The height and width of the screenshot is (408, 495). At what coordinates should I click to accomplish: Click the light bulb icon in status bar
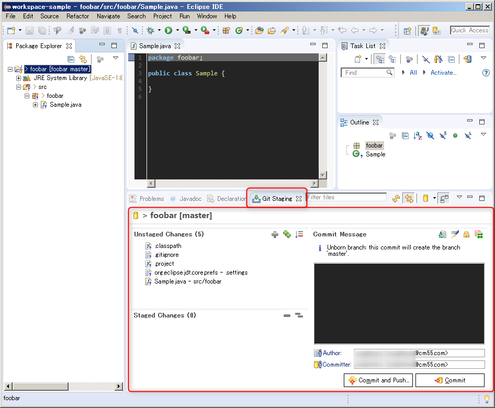487,399
